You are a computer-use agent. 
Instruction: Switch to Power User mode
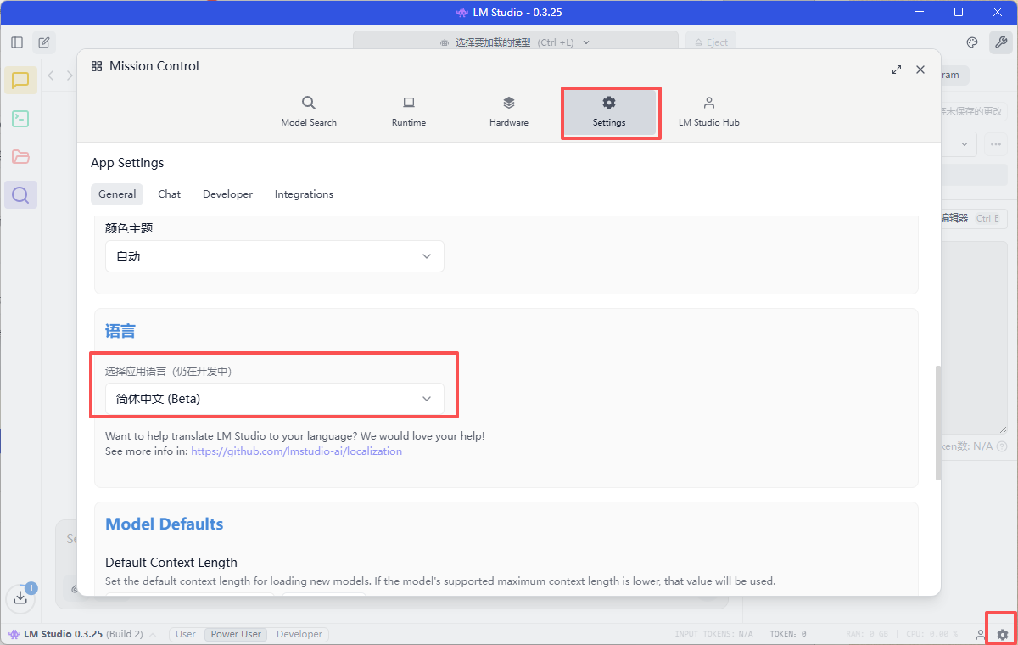click(x=237, y=634)
